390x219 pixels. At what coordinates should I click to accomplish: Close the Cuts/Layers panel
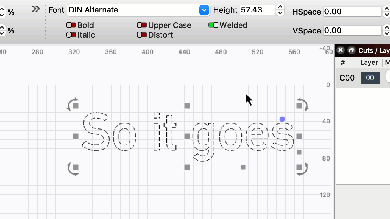(x=340, y=50)
